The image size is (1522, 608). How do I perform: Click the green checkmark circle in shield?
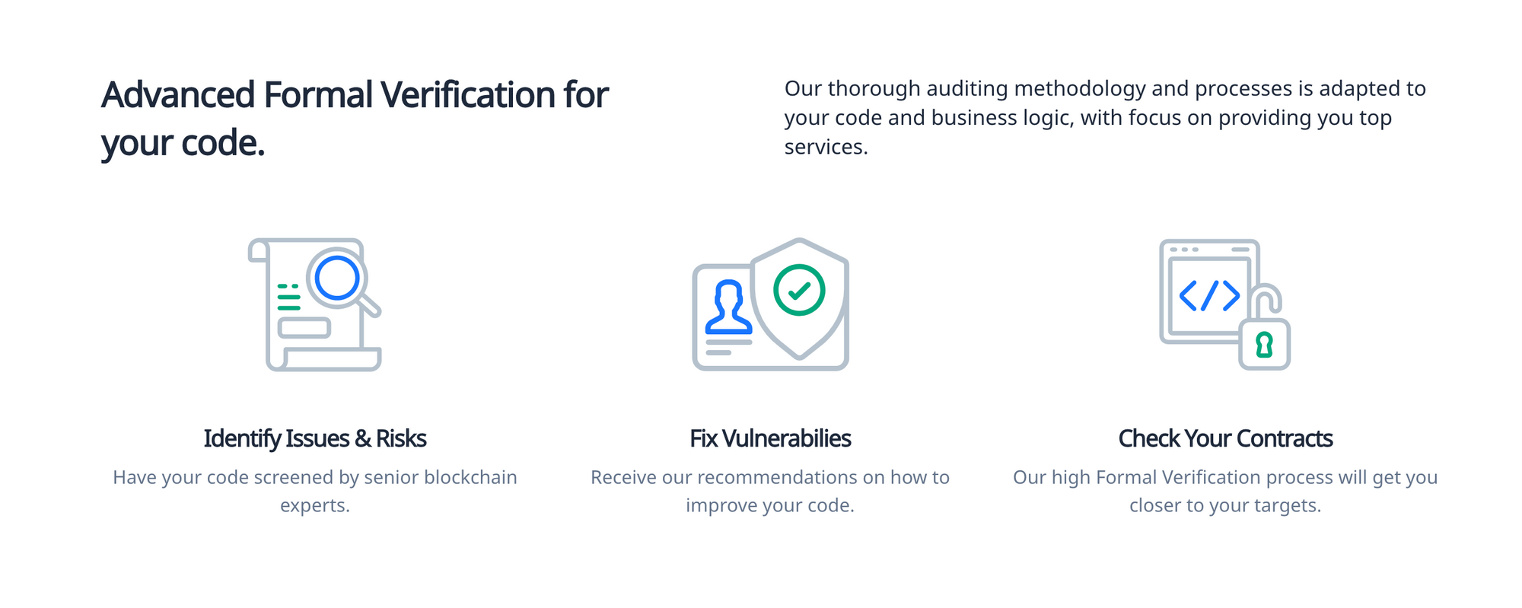[799, 290]
